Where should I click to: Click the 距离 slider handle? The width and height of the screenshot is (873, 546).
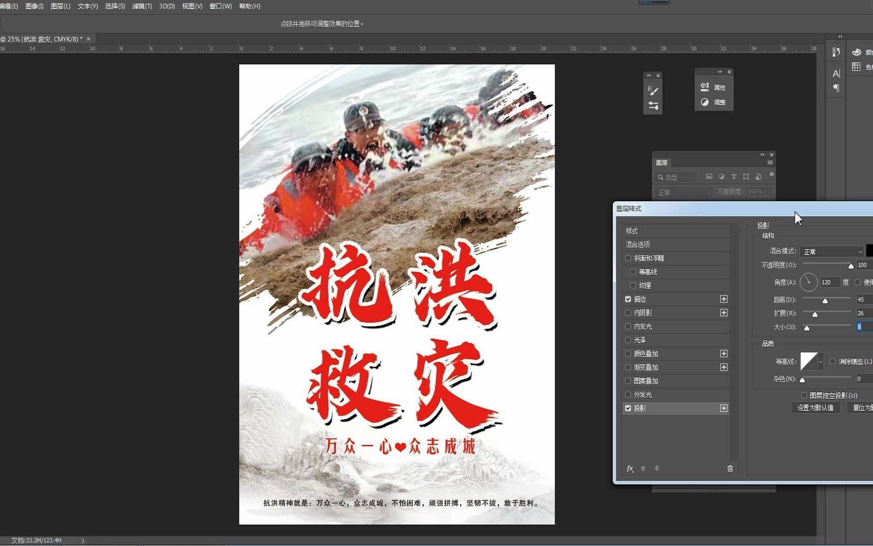coord(825,301)
